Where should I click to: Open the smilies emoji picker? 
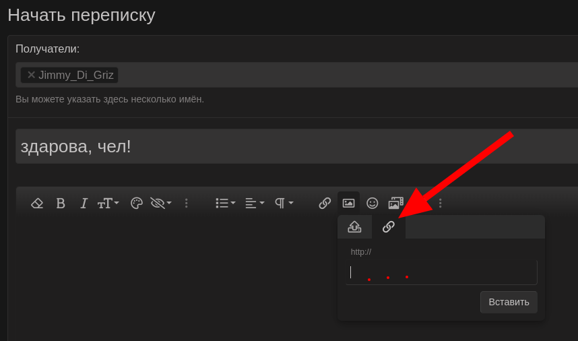[373, 203]
